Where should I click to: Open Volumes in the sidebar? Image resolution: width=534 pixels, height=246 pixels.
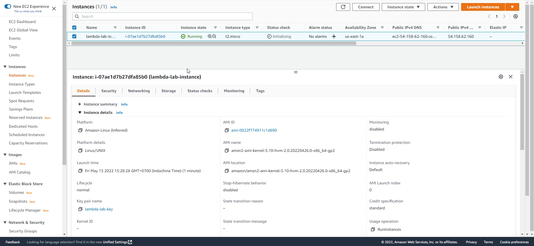point(16,192)
